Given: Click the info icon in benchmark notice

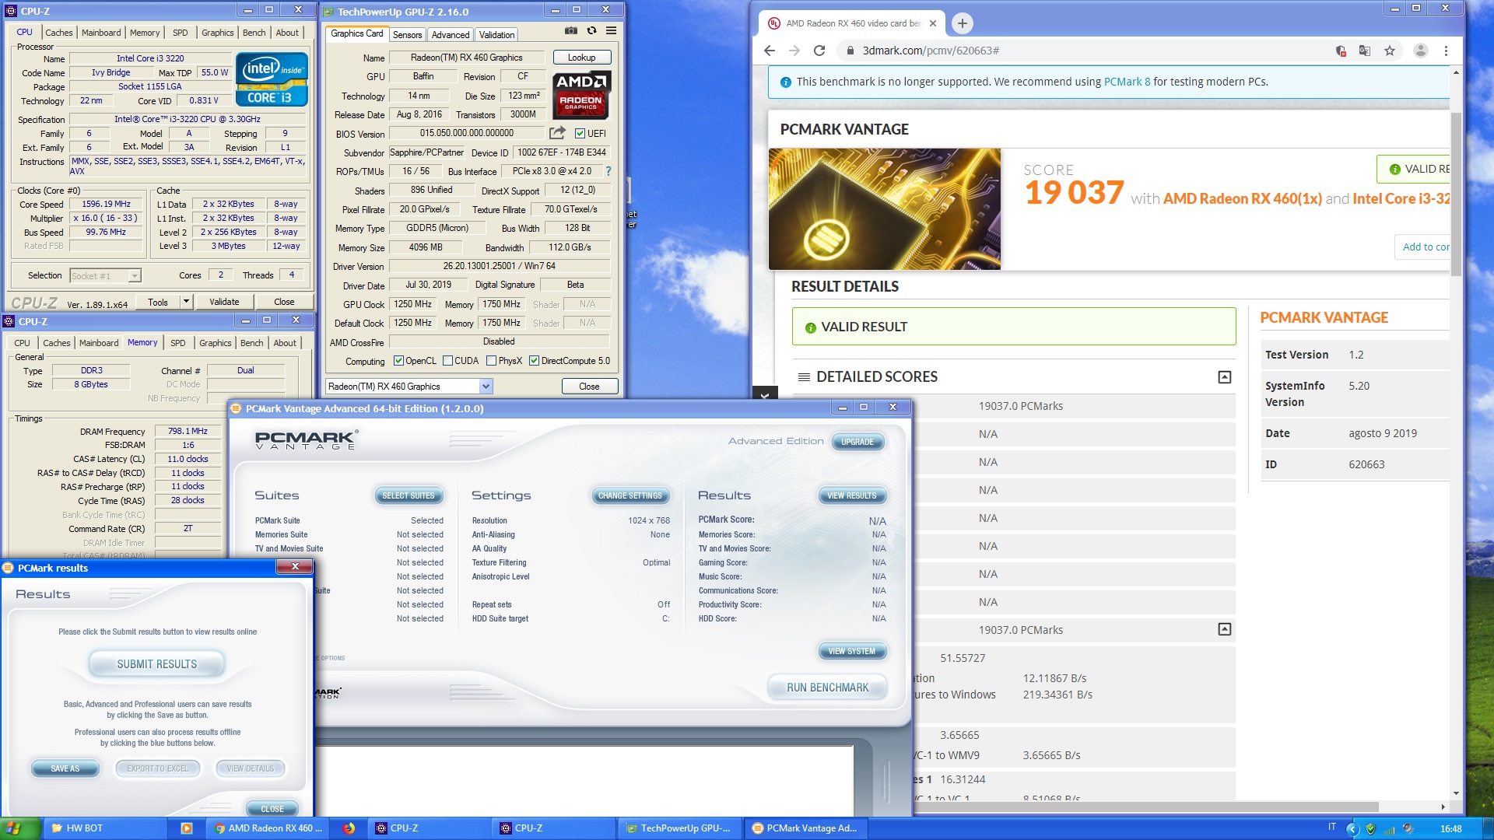Looking at the screenshot, I should 785,82.
